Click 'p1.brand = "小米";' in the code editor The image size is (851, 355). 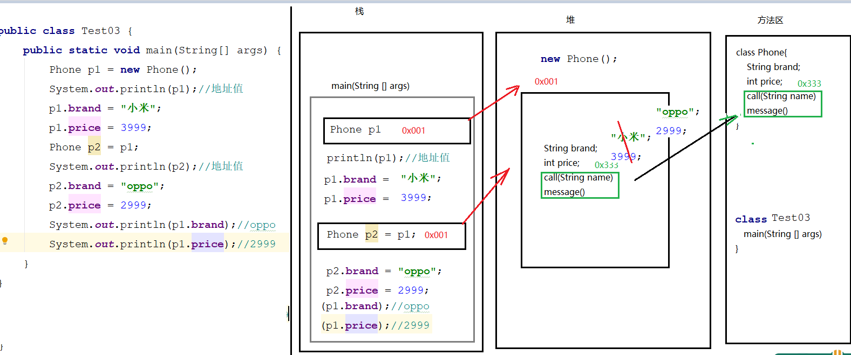(x=105, y=108)
